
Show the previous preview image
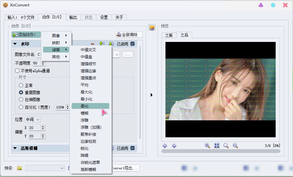point(165,146)
